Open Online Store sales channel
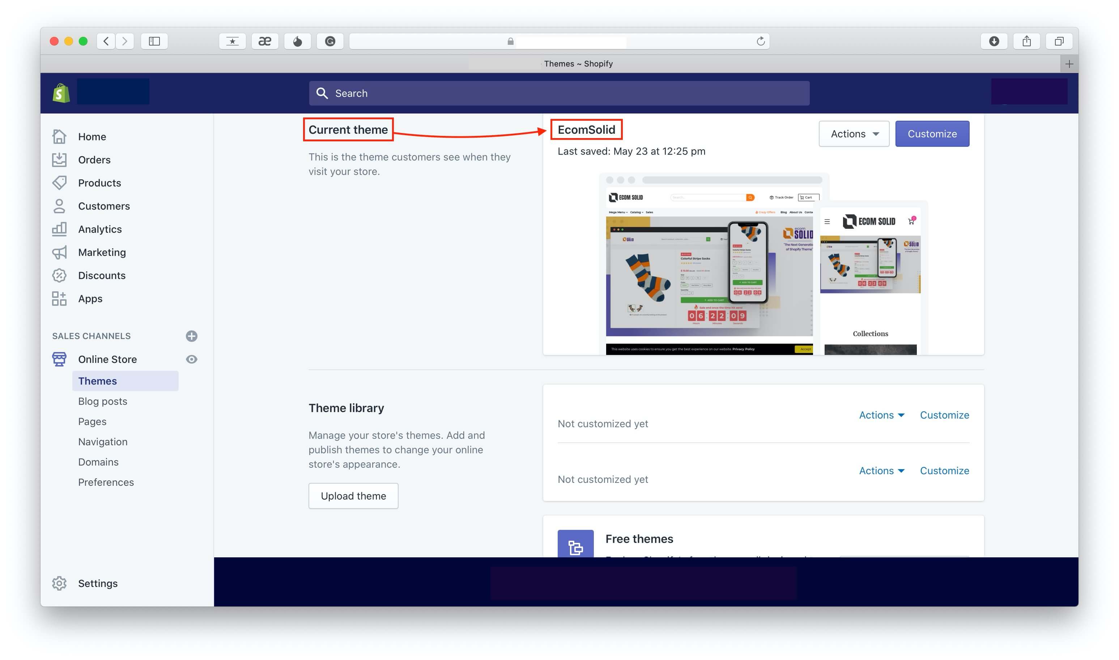This screenshot has height=660, width=1119. pos(108,359)
